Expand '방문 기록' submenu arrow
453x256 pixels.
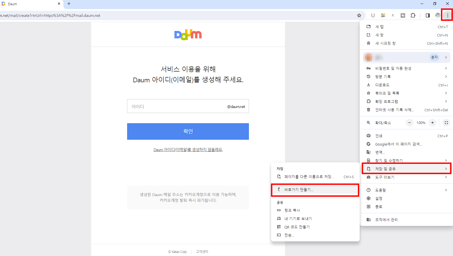point(446,76)
